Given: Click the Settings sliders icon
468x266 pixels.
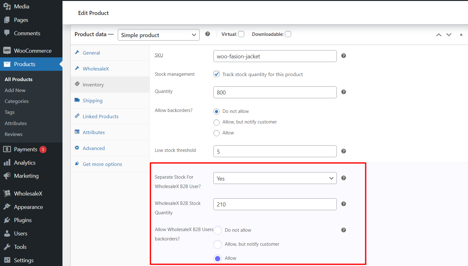Looking at the screenshot, I should coord(7,260).
